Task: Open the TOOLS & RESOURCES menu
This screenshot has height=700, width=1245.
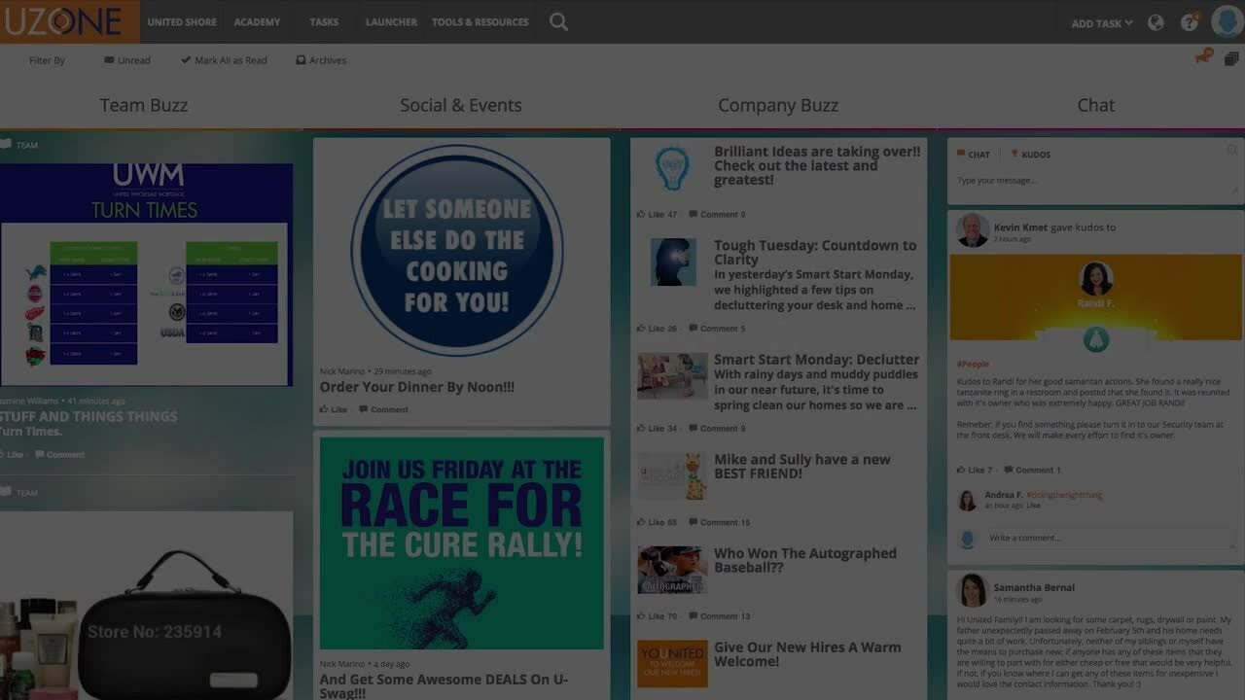Action: pos(480,21)
